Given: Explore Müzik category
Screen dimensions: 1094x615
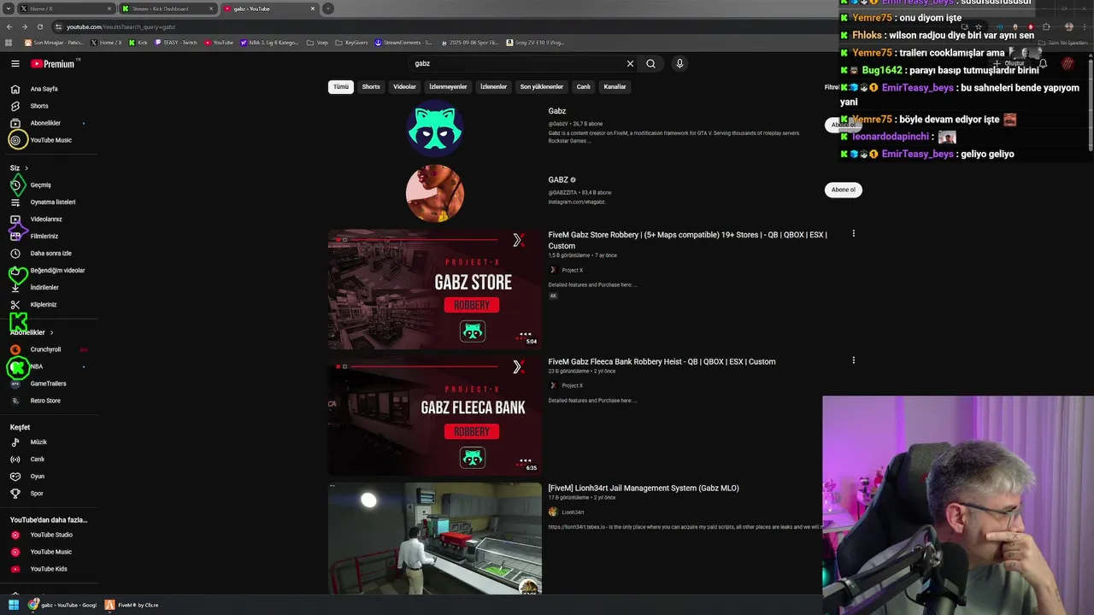Looking at the screenshot, I should 38,442.
